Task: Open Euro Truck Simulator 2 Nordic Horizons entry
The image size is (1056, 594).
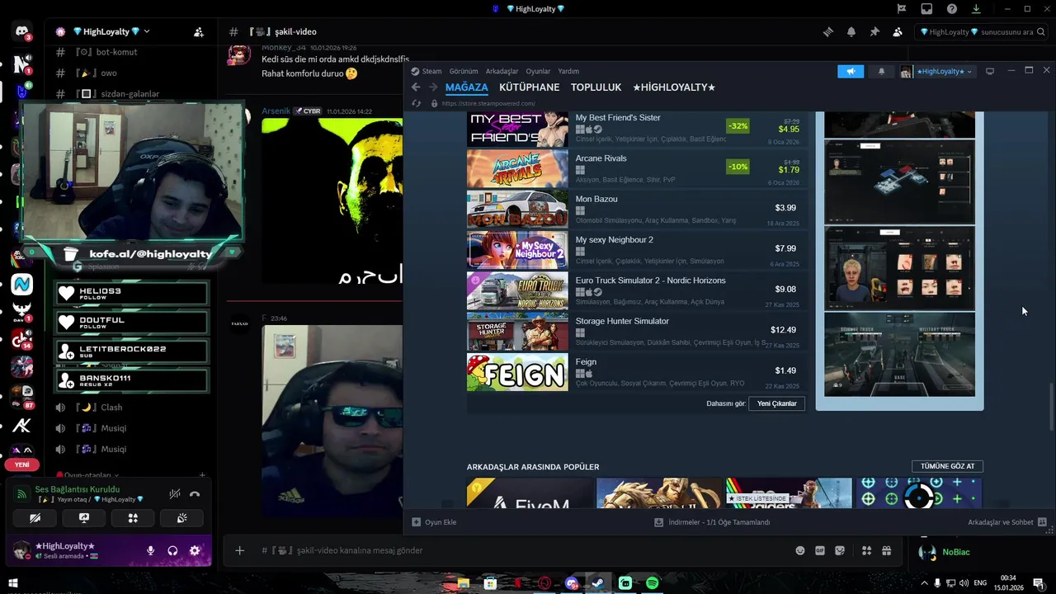Action: (x=635, y=290)
